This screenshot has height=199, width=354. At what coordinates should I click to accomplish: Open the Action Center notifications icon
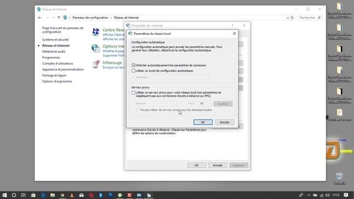346,195
